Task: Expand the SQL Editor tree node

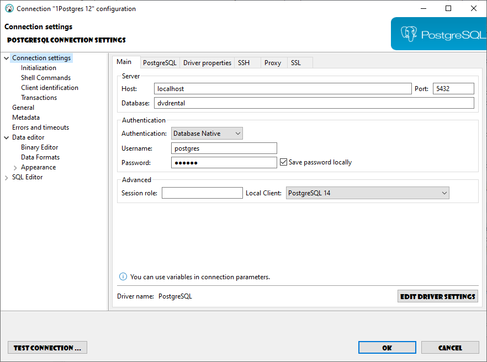Action: point(6,178)
